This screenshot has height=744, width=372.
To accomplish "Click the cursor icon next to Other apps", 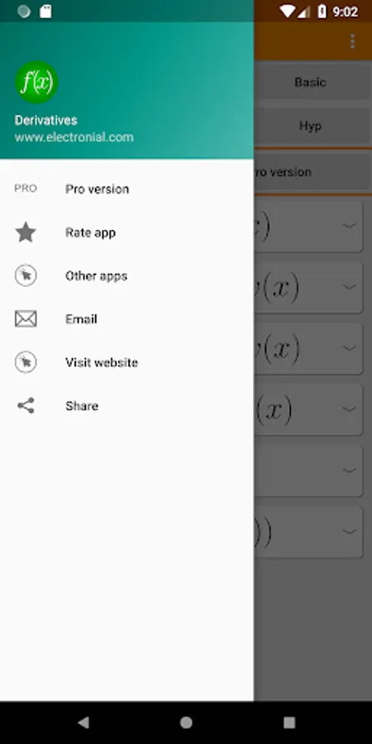I will tap(26, 275).
